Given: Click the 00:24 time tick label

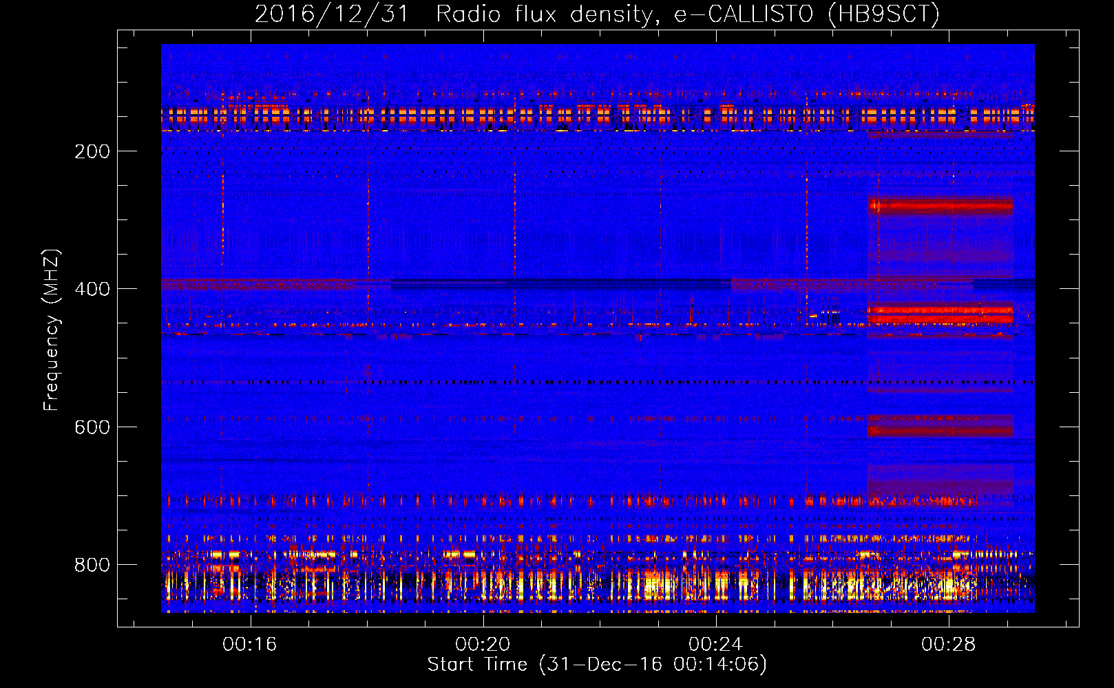Looking at the screenshot, I should pos(716,644).
